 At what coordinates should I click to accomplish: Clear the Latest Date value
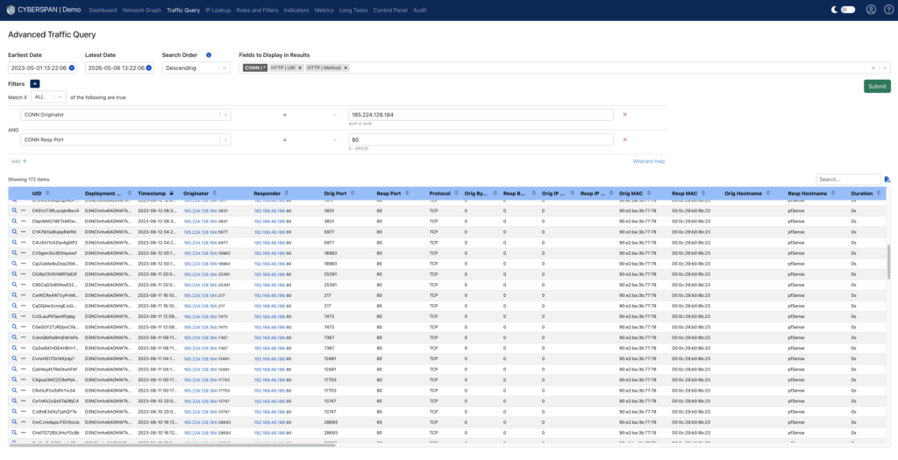pos(148,68)
